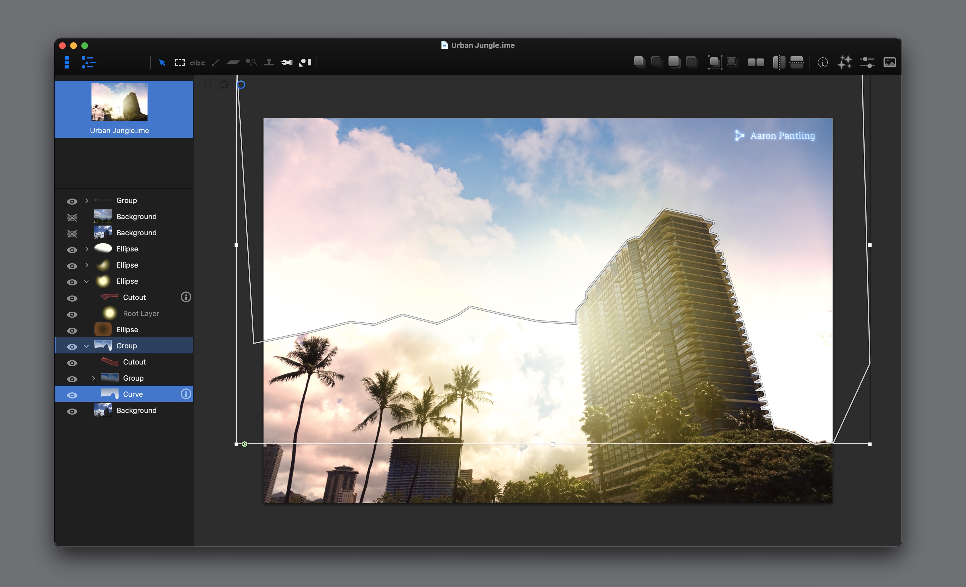Hide the Curve layer with eye icon
This screenshot has height=587, width=966.
tap(72, 395)
